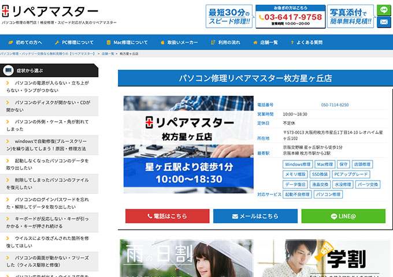Viewport: 393px width, 277px height.
Task: Click the 写真添付で簡単無料見積 banner
Action: point(350,16)
